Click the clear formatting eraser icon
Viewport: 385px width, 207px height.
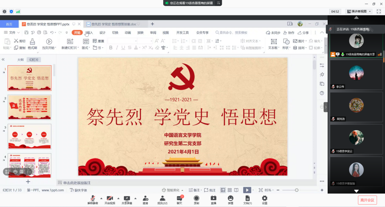157,48
